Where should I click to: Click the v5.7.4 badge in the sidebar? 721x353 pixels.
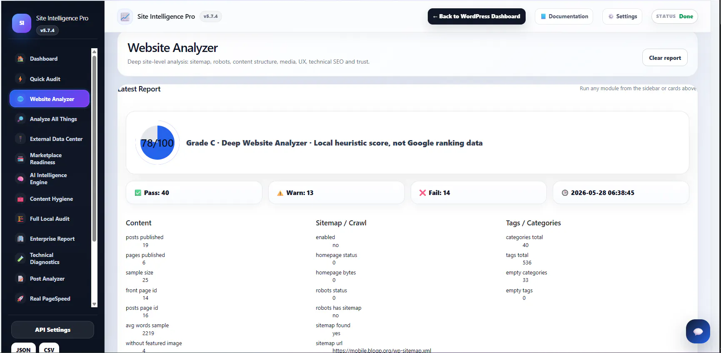coord(47,30)
